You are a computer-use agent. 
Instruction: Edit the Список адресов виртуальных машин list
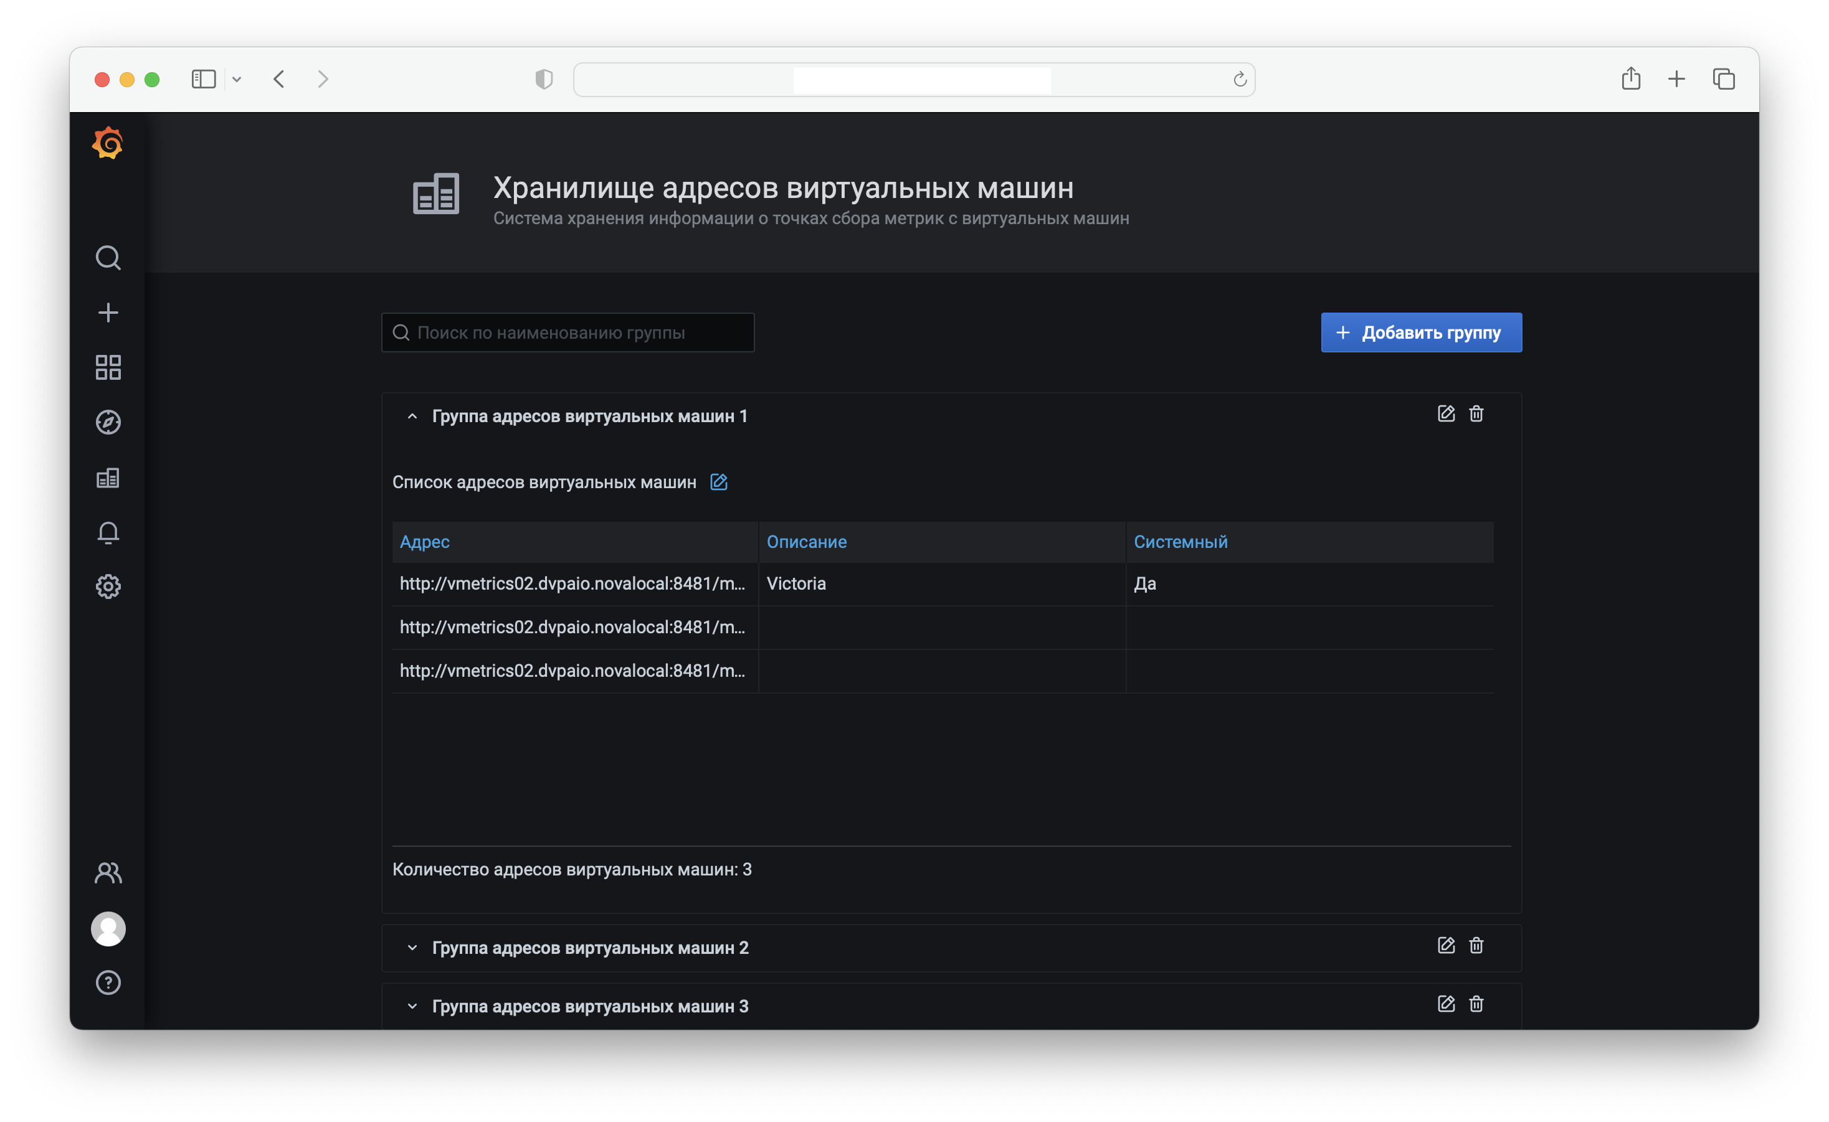[718, 481]
